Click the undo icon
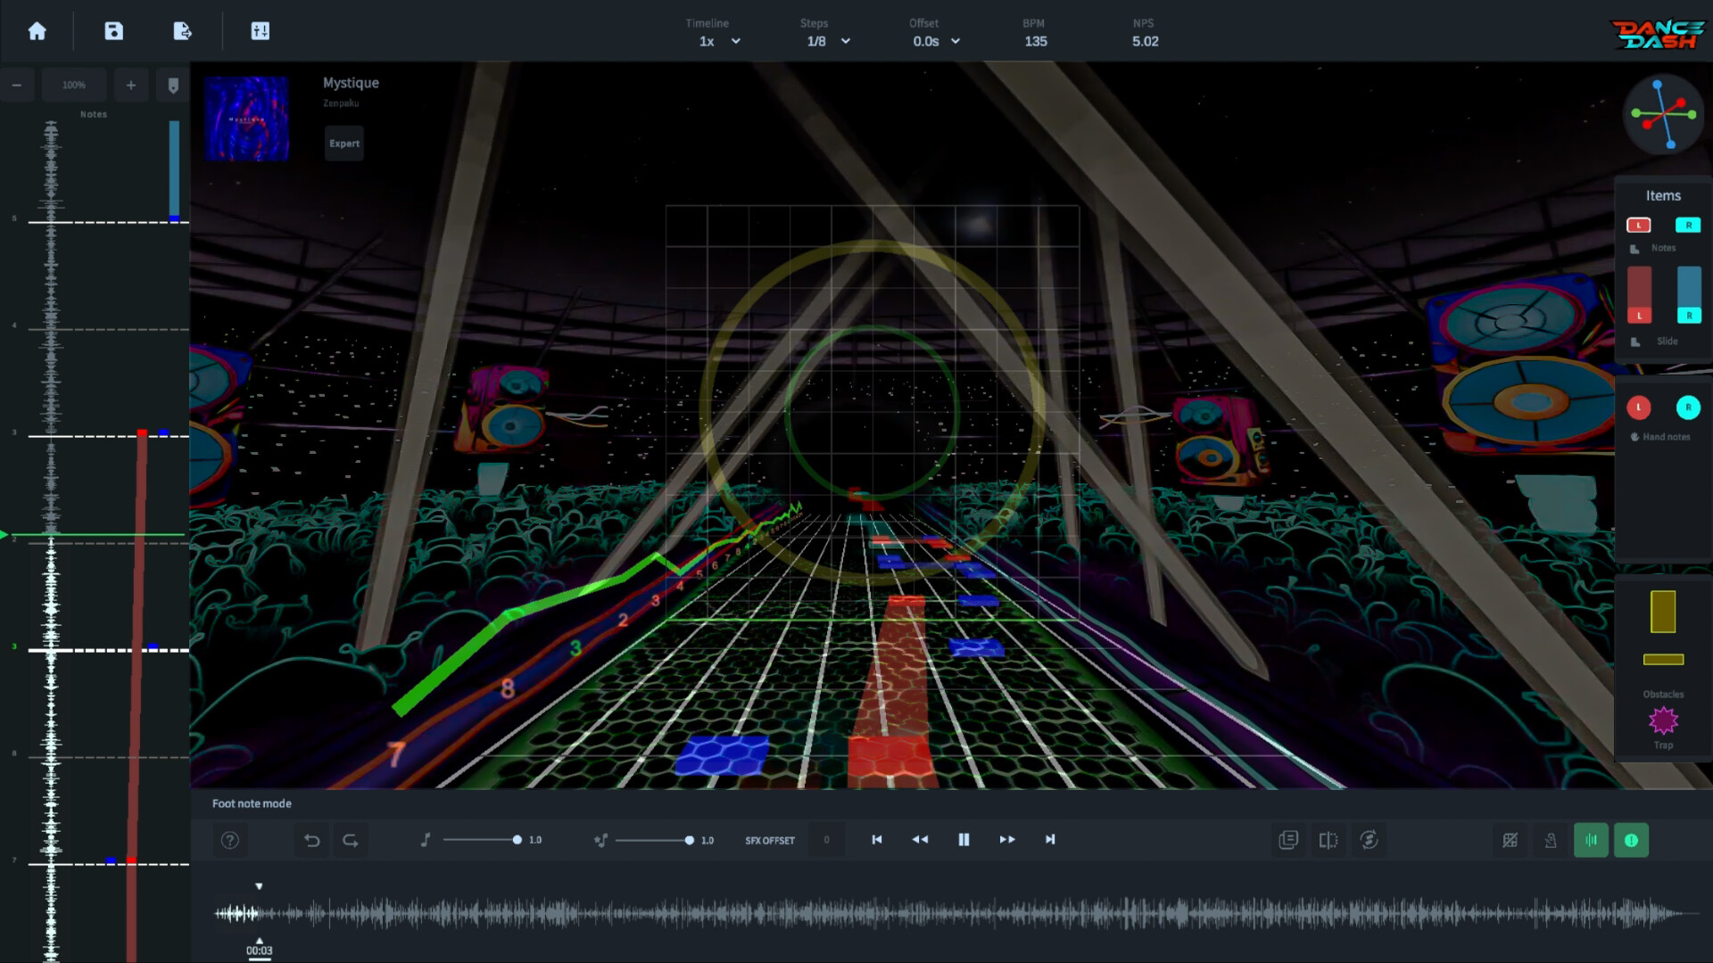1713x963 pixels. (x=311, y=839)
